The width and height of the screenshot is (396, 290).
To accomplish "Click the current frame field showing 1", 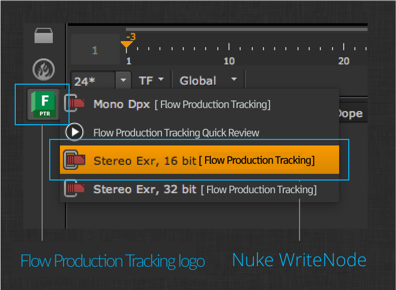I will [95, 50].
